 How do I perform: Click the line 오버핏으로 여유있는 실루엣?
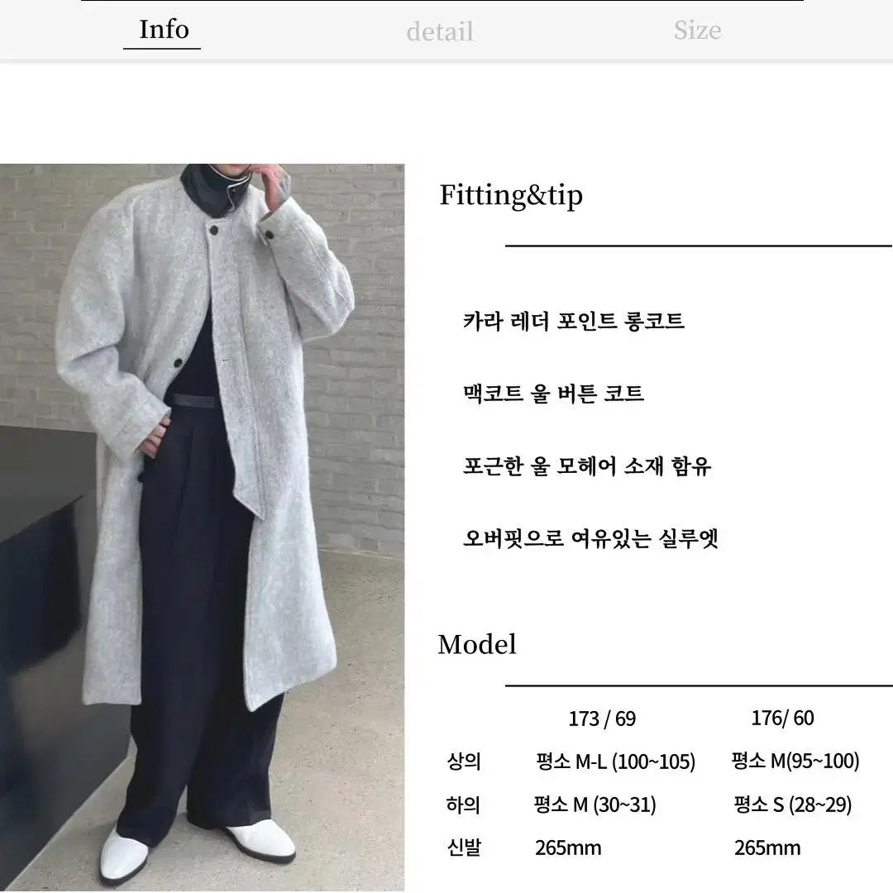(590, 538)
